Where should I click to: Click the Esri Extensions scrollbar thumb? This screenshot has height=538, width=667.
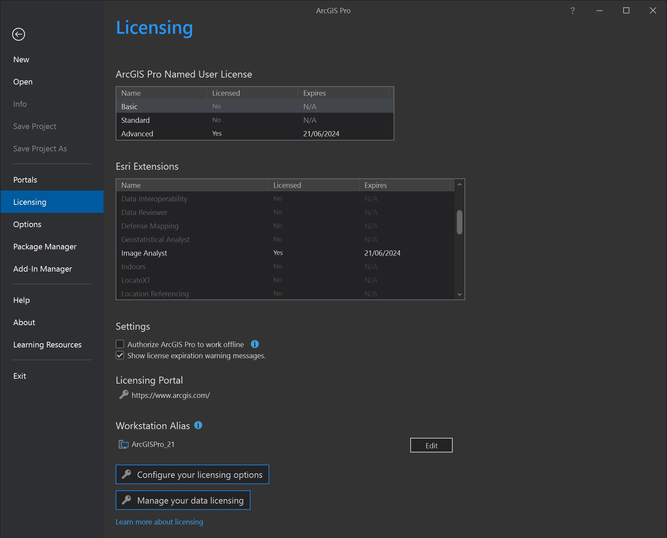coord(459,222)
